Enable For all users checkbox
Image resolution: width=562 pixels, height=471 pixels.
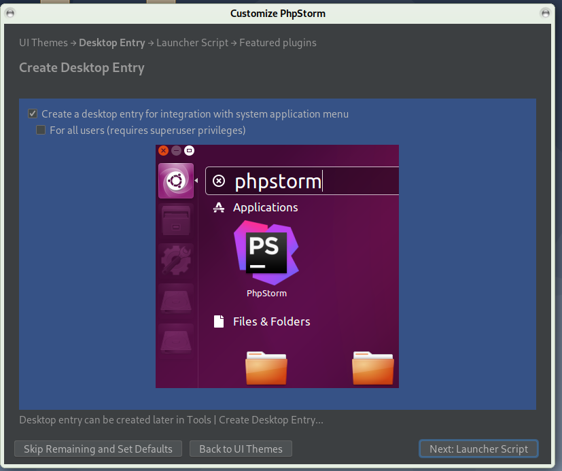pos(41,130)
